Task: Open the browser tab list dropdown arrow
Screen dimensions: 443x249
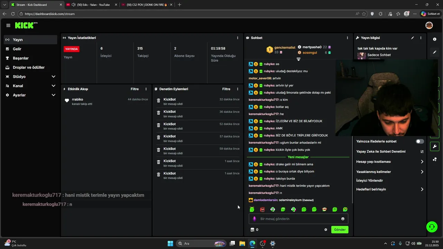Action: [4, 5]
